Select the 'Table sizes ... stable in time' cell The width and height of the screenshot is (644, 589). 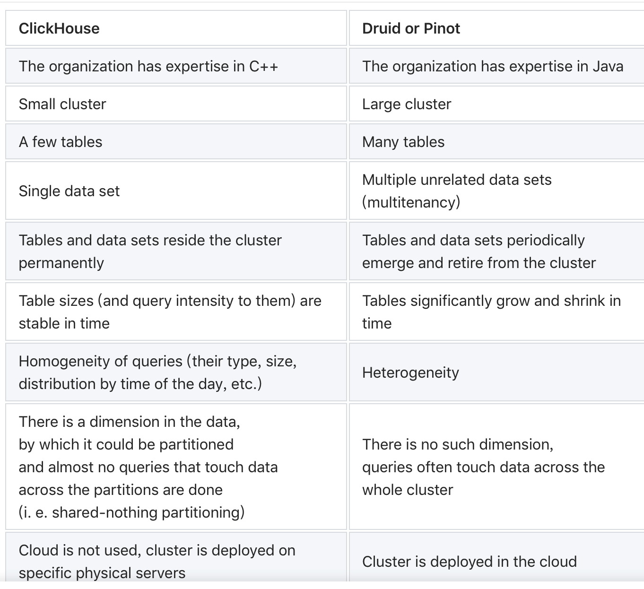coord(170,312)
